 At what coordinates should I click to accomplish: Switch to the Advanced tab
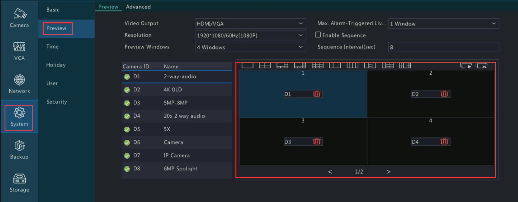[138, 7]
